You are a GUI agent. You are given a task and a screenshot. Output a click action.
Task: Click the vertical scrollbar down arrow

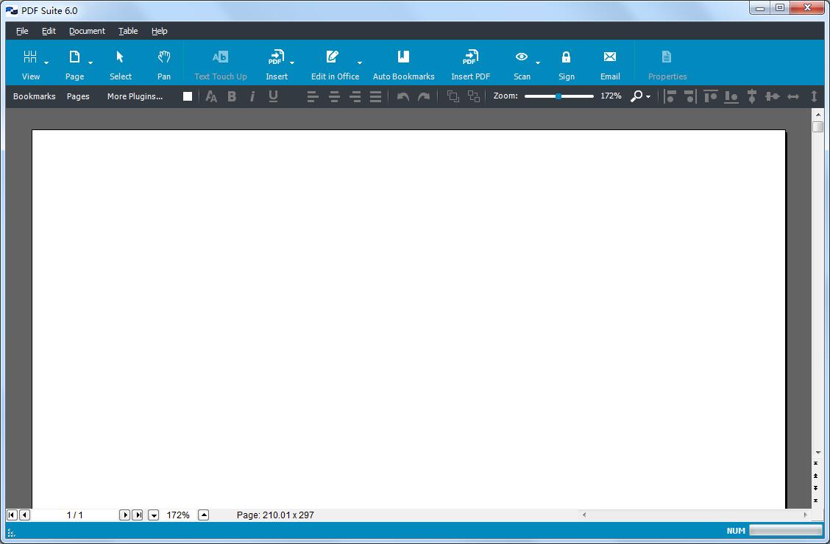coord(818,453)
